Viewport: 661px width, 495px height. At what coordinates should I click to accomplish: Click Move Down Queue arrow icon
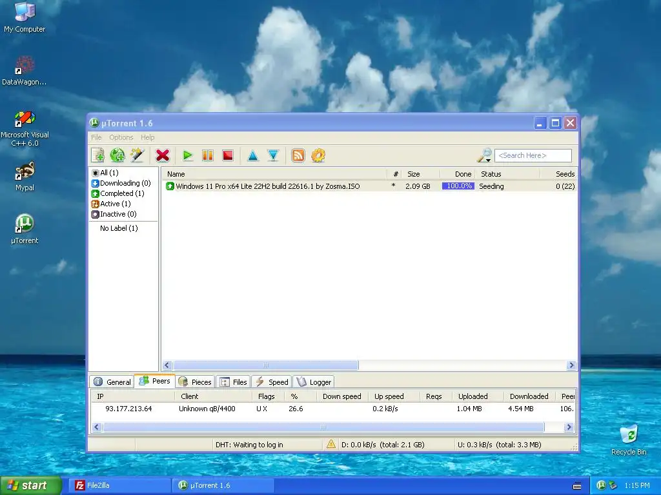point(273,155)
